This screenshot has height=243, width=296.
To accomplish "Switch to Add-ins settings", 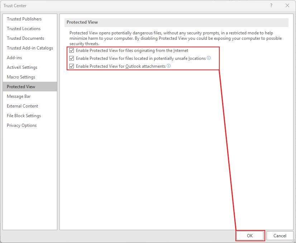I will click(x=30, y=58).
